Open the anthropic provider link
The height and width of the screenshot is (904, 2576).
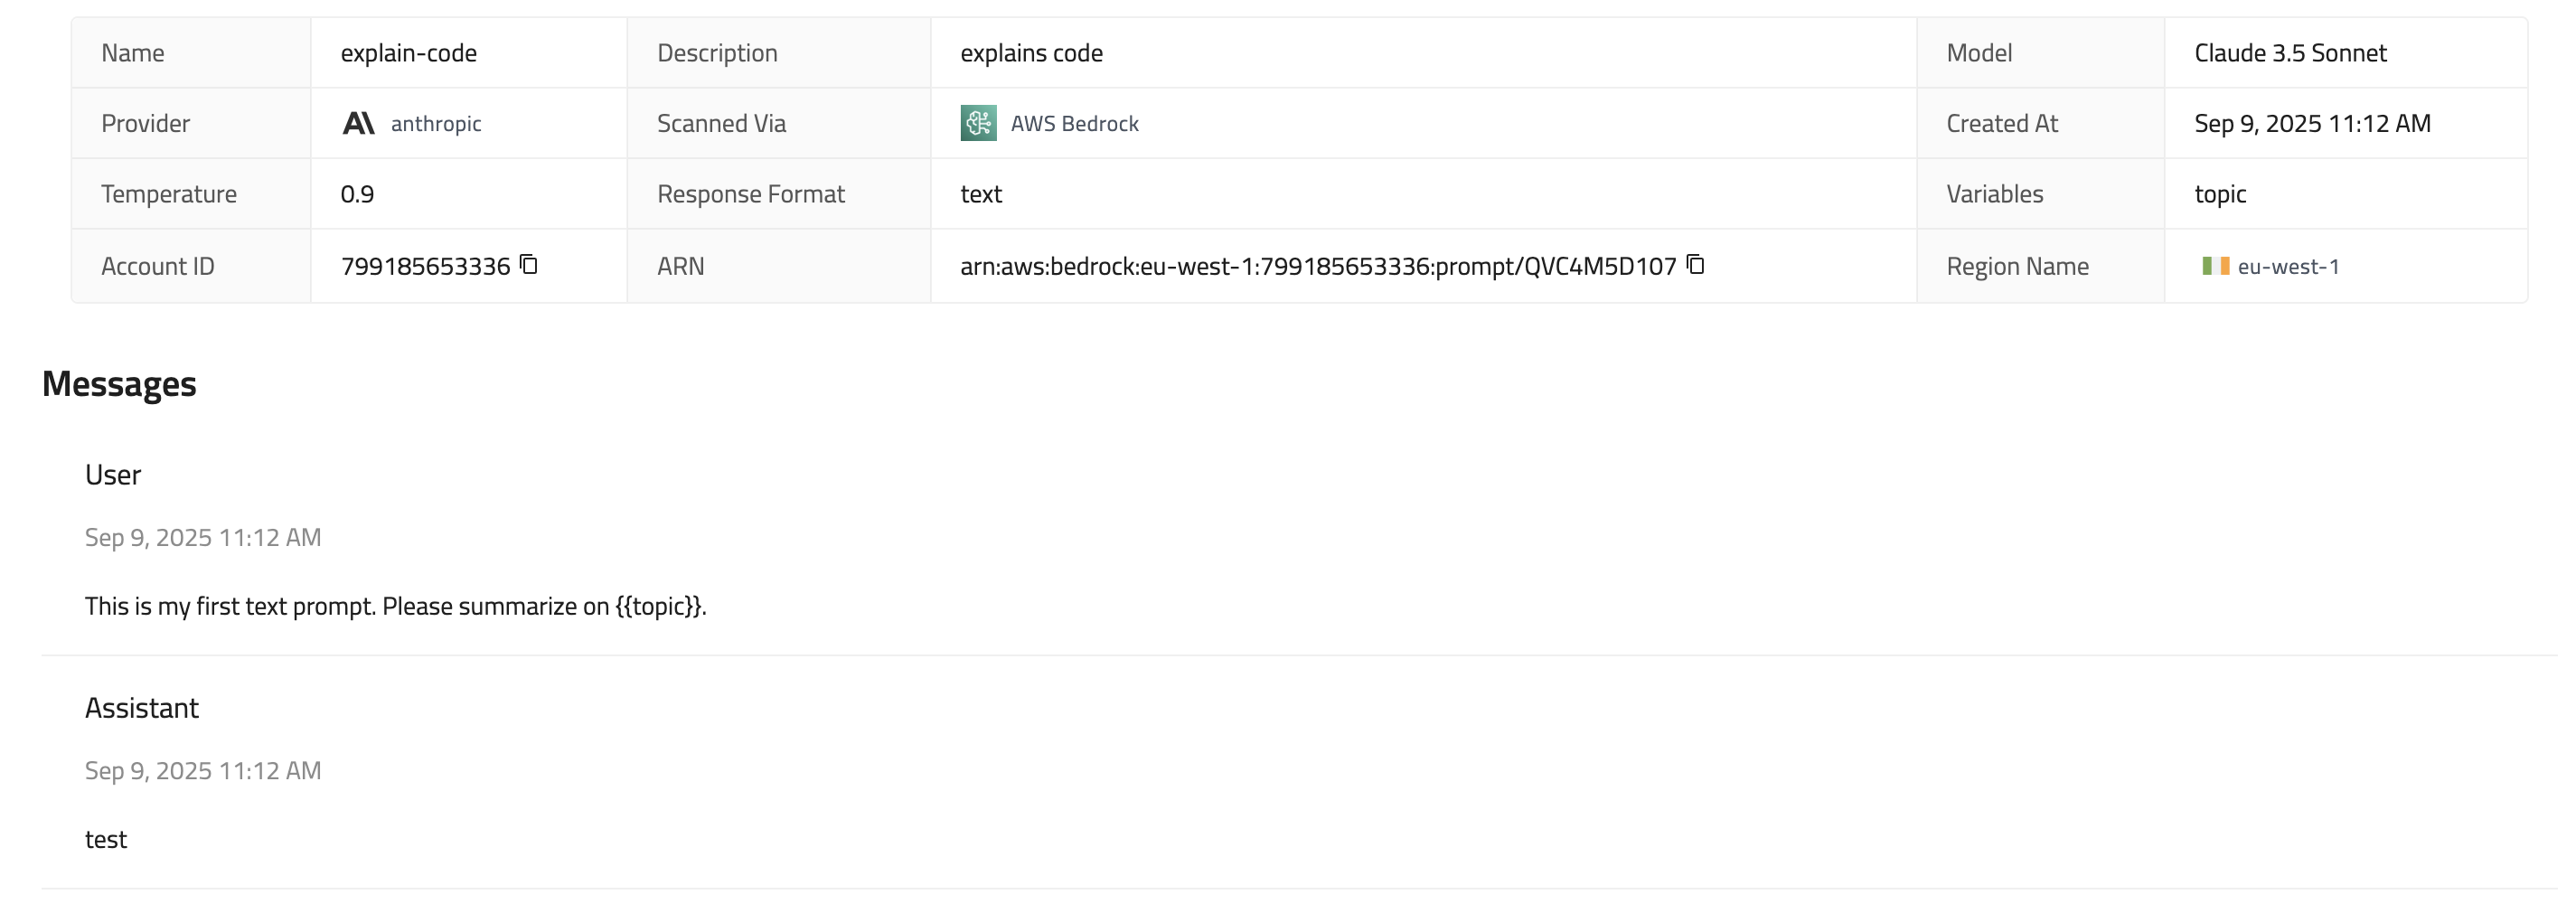[x=435, y=124]
